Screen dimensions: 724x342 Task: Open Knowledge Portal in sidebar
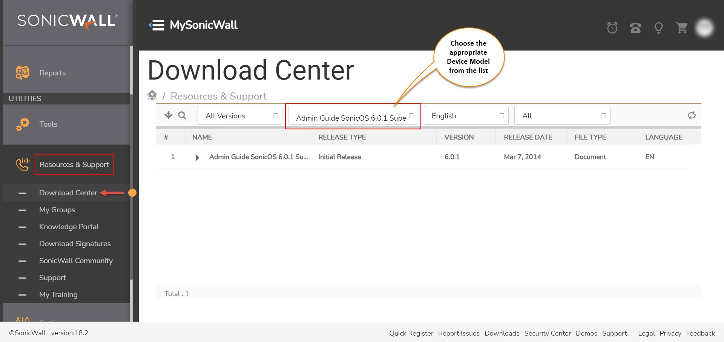[69, 227]
